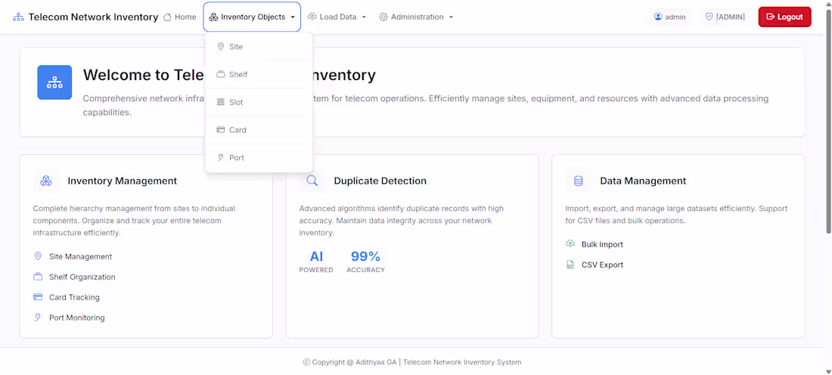Click the Duplicate Detection magnifier icon
This screenshot has width=832, height=375.
point(312,181)
